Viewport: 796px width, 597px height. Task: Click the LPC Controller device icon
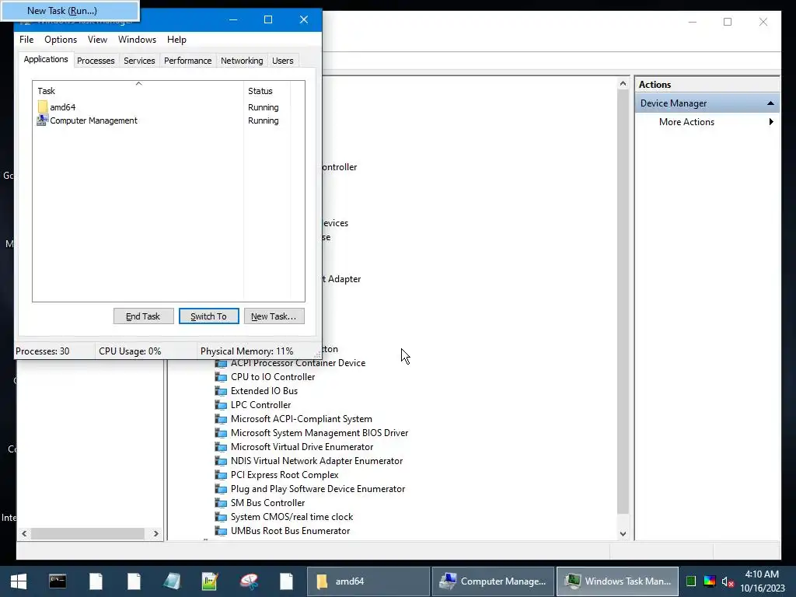click(221, 405)
